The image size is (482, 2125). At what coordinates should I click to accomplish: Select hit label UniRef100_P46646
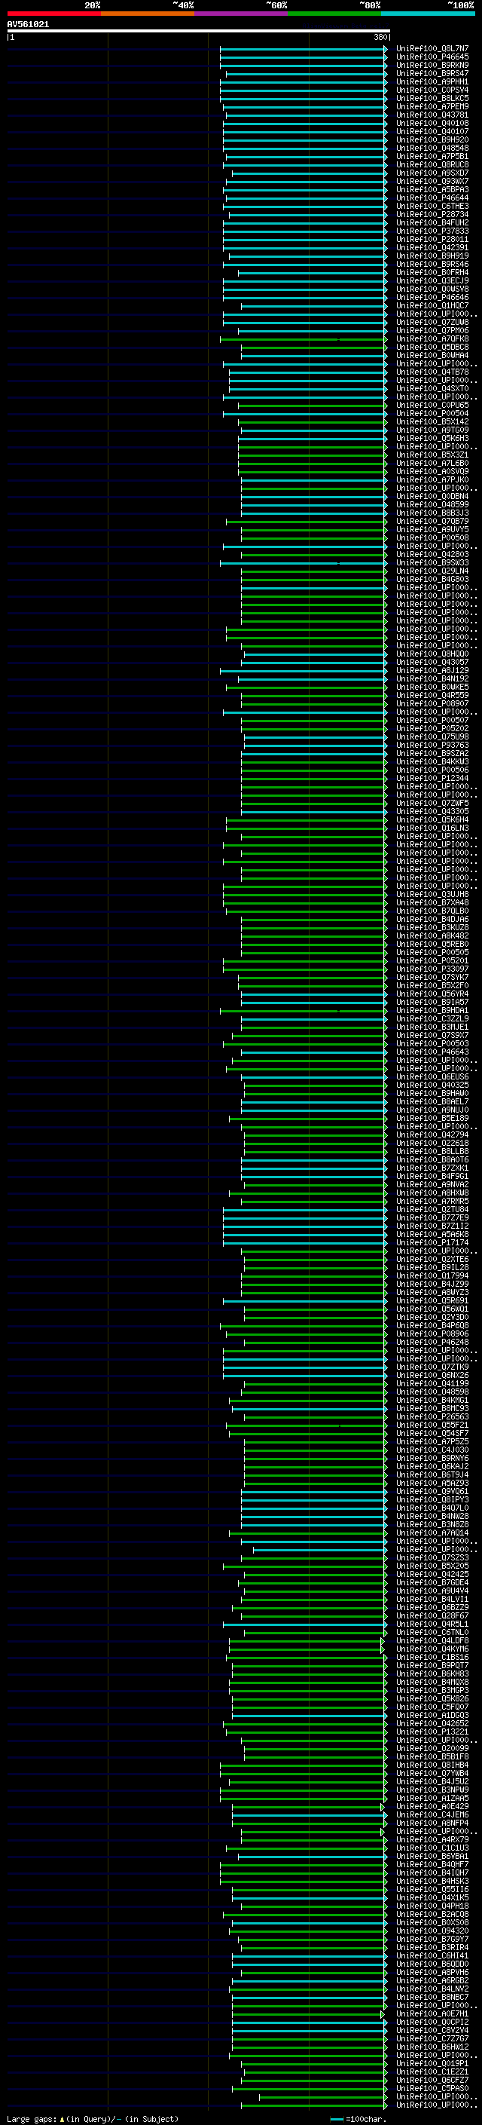(432, 297)
